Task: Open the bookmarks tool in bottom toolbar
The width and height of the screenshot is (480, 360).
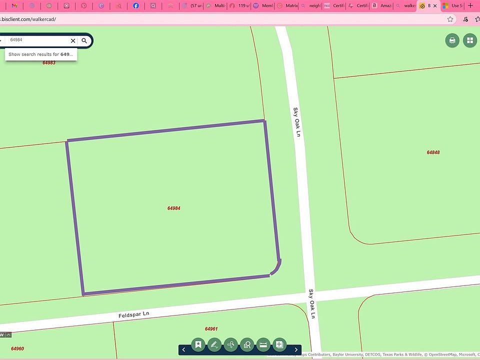Action: (198, 344)
